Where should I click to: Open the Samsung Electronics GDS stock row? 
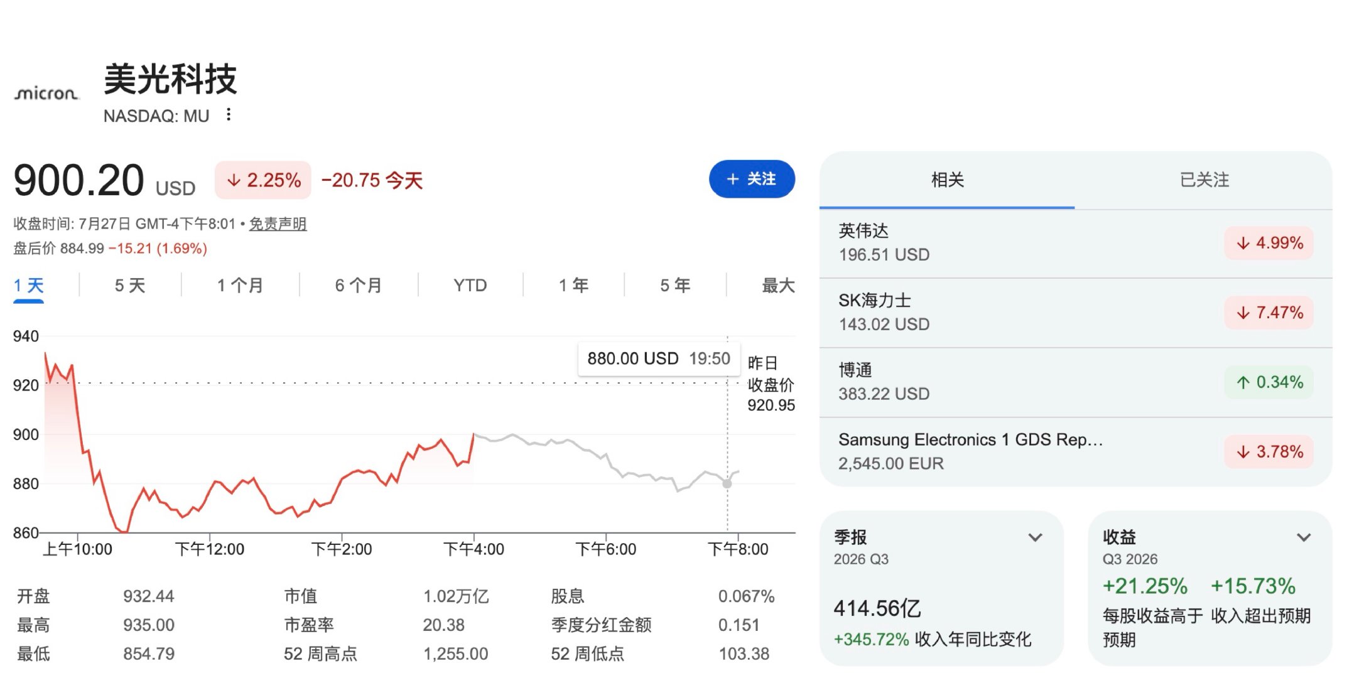[1076, 452]
